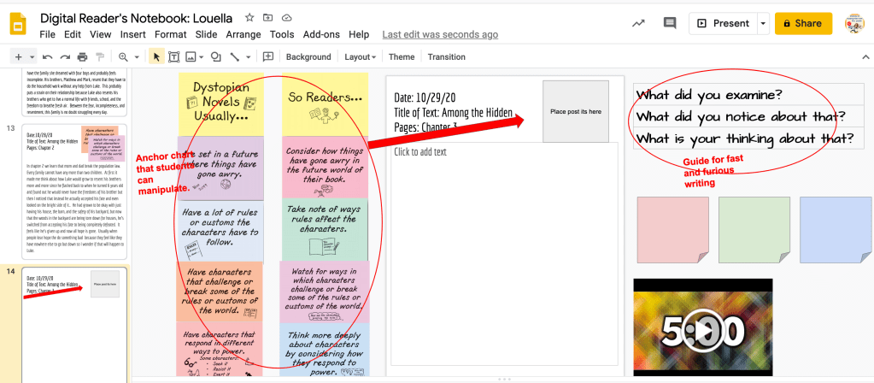Select the text box tool
Screen dimensions: 874x383
174,57
